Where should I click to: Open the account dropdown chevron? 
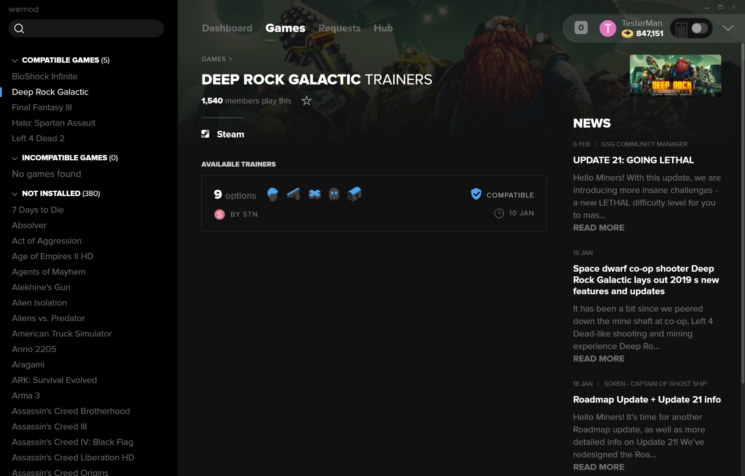pos(728,28)
